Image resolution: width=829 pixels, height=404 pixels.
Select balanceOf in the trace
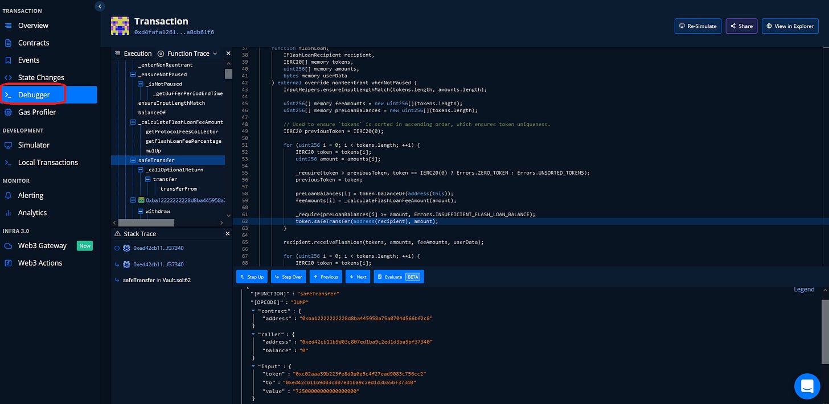tap(151, 113)
